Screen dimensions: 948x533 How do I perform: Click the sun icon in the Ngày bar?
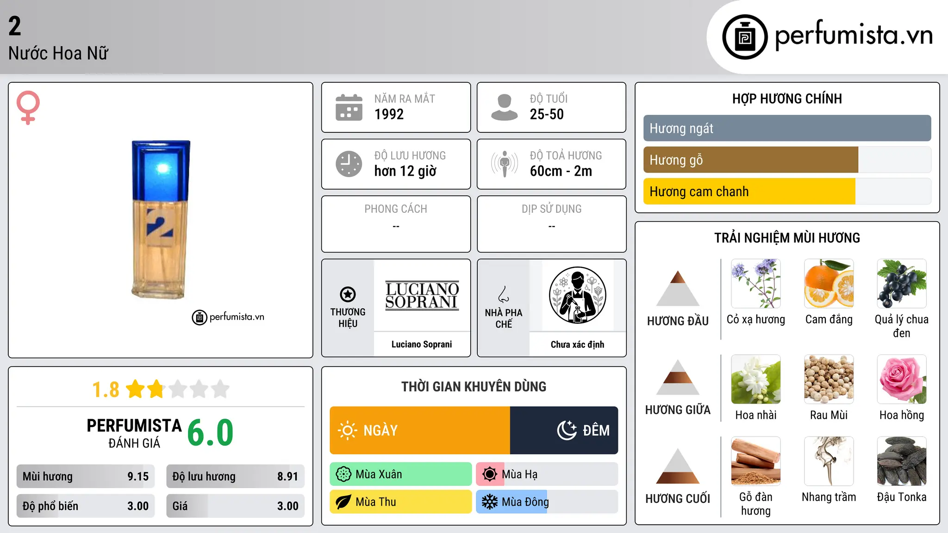(347, 430)
